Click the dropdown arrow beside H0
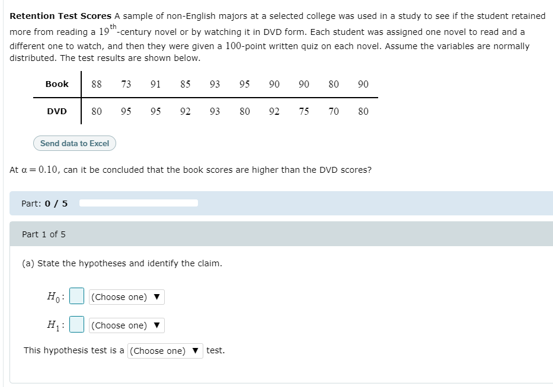 point(157,296)
